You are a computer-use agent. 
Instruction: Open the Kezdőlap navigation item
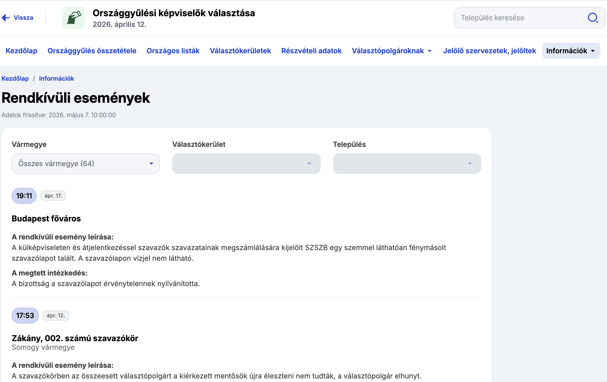[x=22, y=51]
